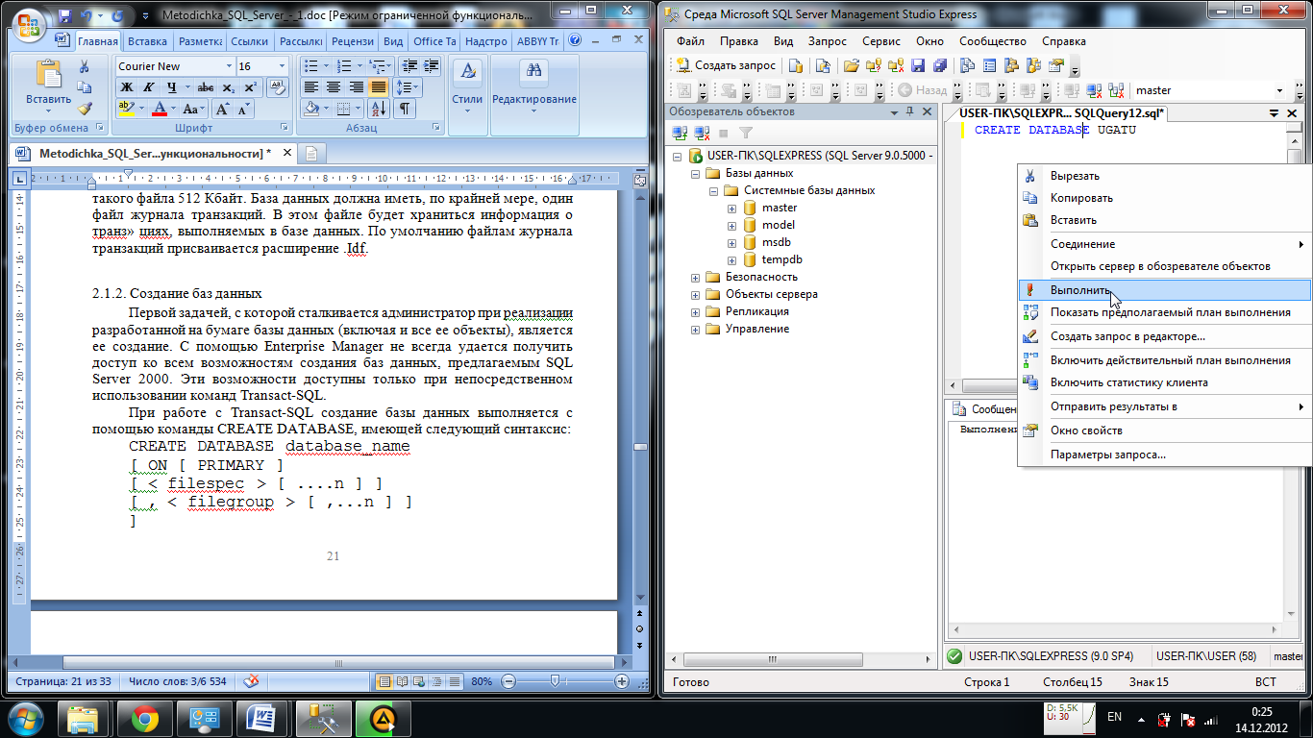Screen dimensions: 1313x738
Task: Toggle justify alignment in Word
Action: coord(378,87)
